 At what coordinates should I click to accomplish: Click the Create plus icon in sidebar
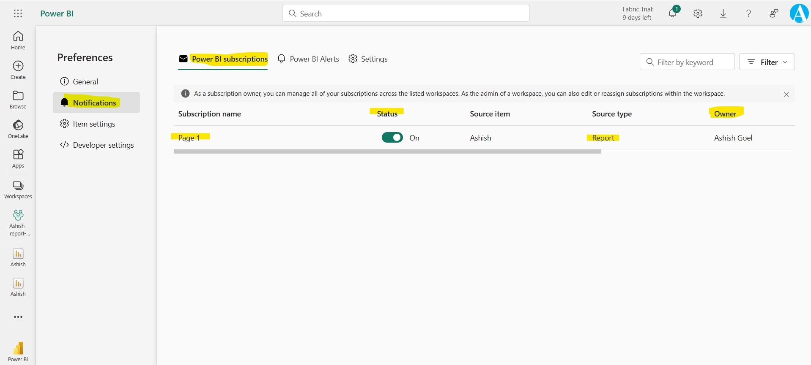click(18, 70)
